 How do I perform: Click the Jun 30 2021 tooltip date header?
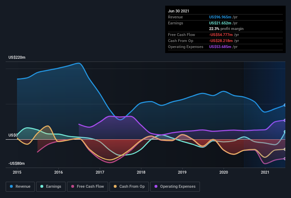click(x=179, y=11)
